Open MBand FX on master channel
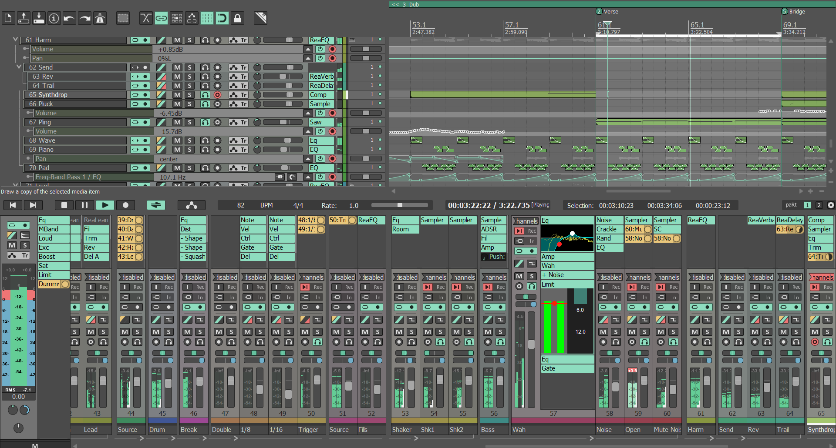 (x=54, y=229)
